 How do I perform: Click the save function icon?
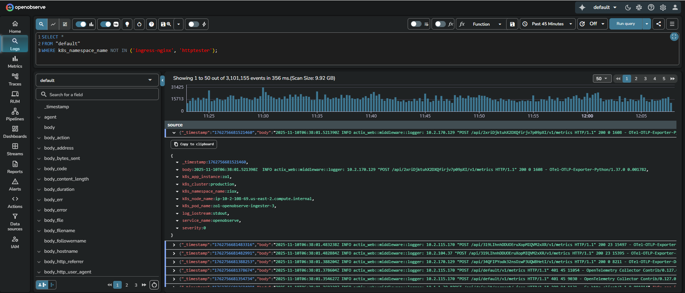(x=512, y=24)
